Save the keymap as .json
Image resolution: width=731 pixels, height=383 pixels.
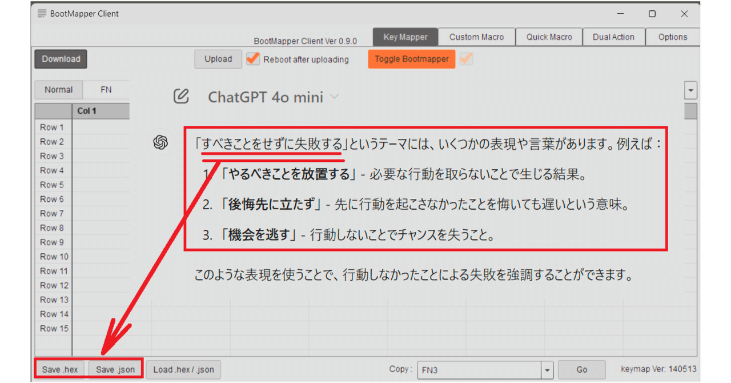[115, 369]
